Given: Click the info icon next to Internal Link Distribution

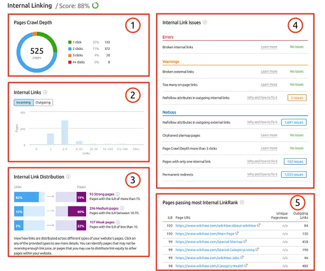Looking at the screenshot, I should [x=68, y=177].
